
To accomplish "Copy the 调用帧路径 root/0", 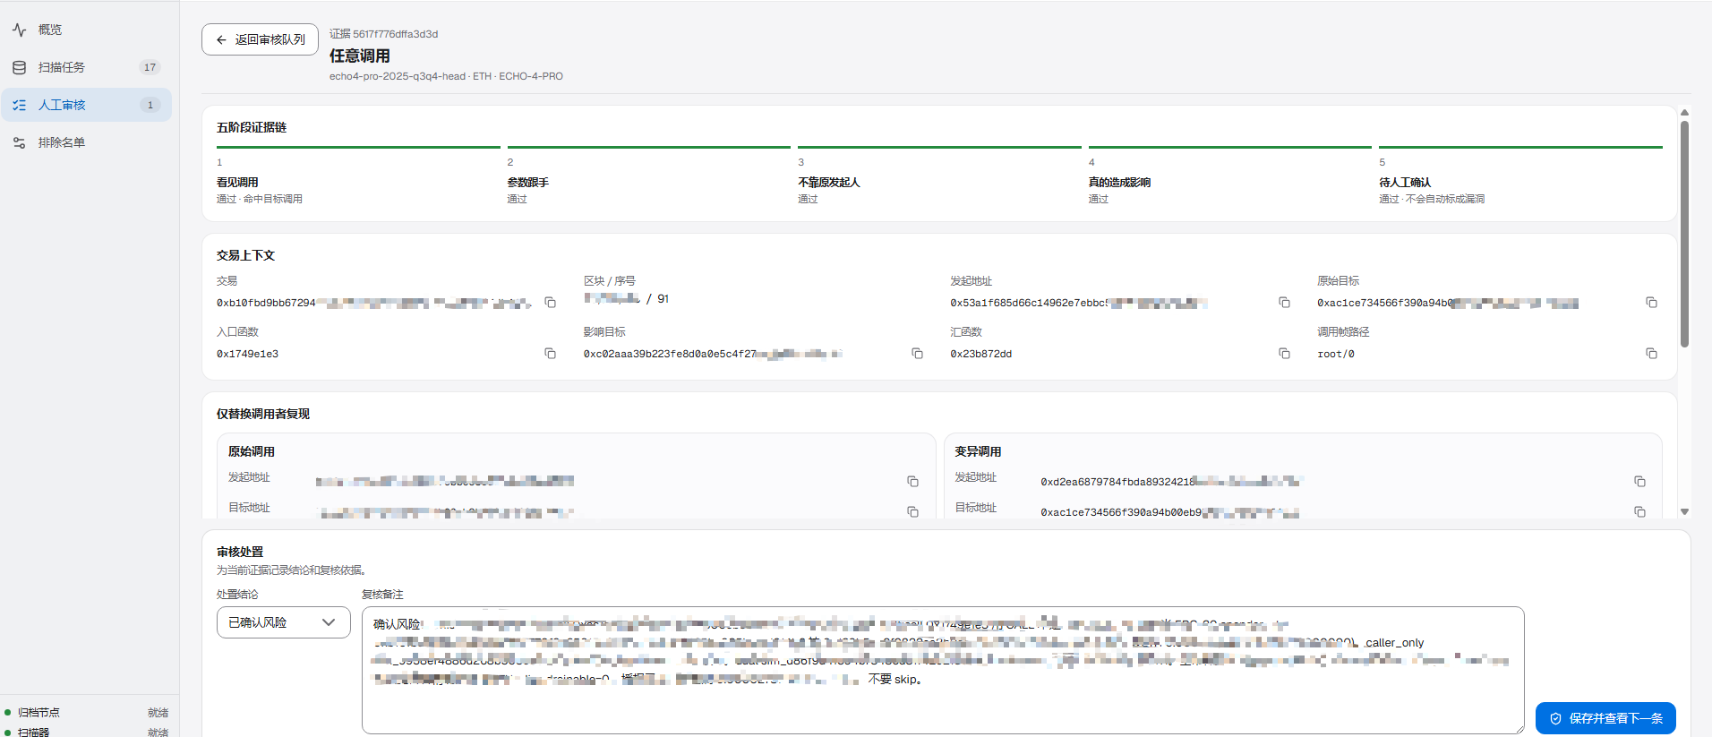I will [1651, 354].
